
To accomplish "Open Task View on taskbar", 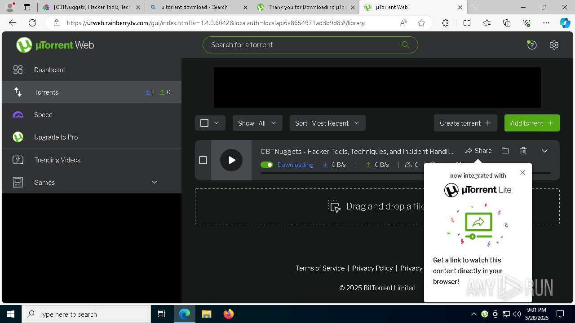I will point(162,314).
